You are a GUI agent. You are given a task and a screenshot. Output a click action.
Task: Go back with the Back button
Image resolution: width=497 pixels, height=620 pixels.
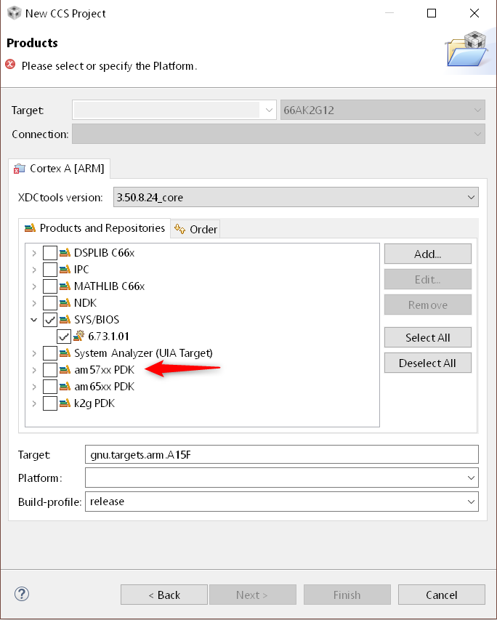point(164,595)
